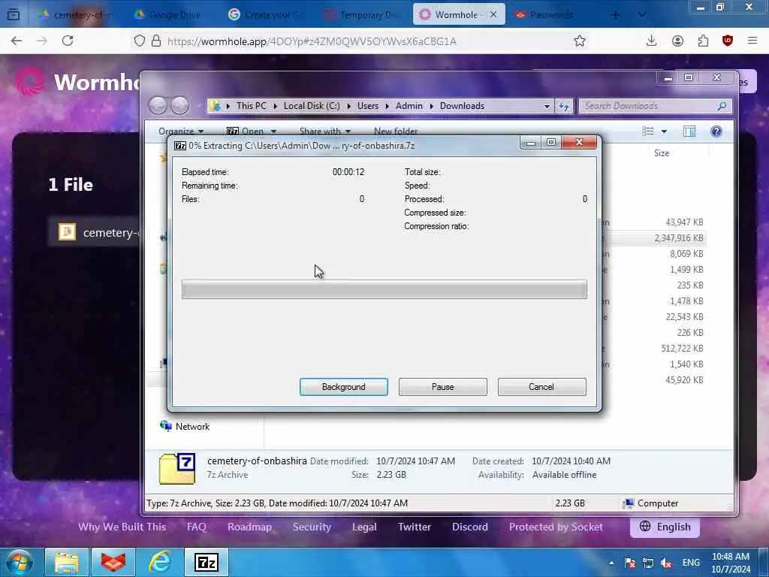Viewport: 769px width, 577px height.
Task: Open the Firefox View icon
Action: click(14, 15)
